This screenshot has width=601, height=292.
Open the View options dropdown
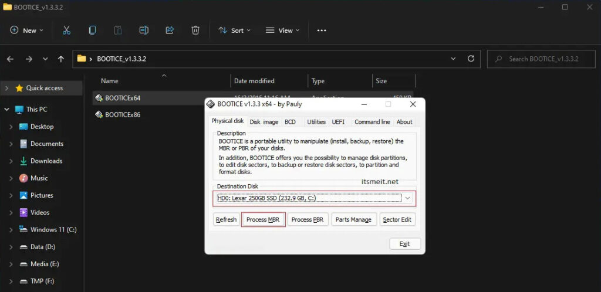[282, 30]
